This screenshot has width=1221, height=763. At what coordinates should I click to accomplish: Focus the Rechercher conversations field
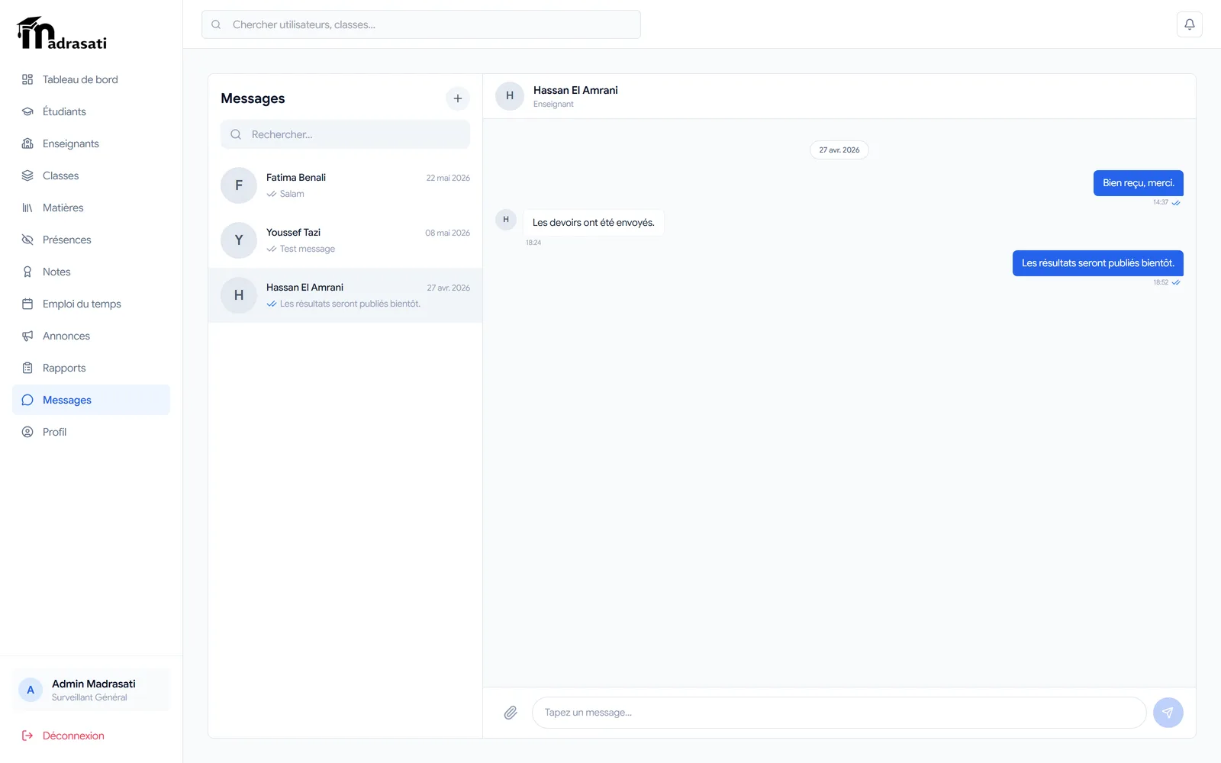[x=345, y=134]
